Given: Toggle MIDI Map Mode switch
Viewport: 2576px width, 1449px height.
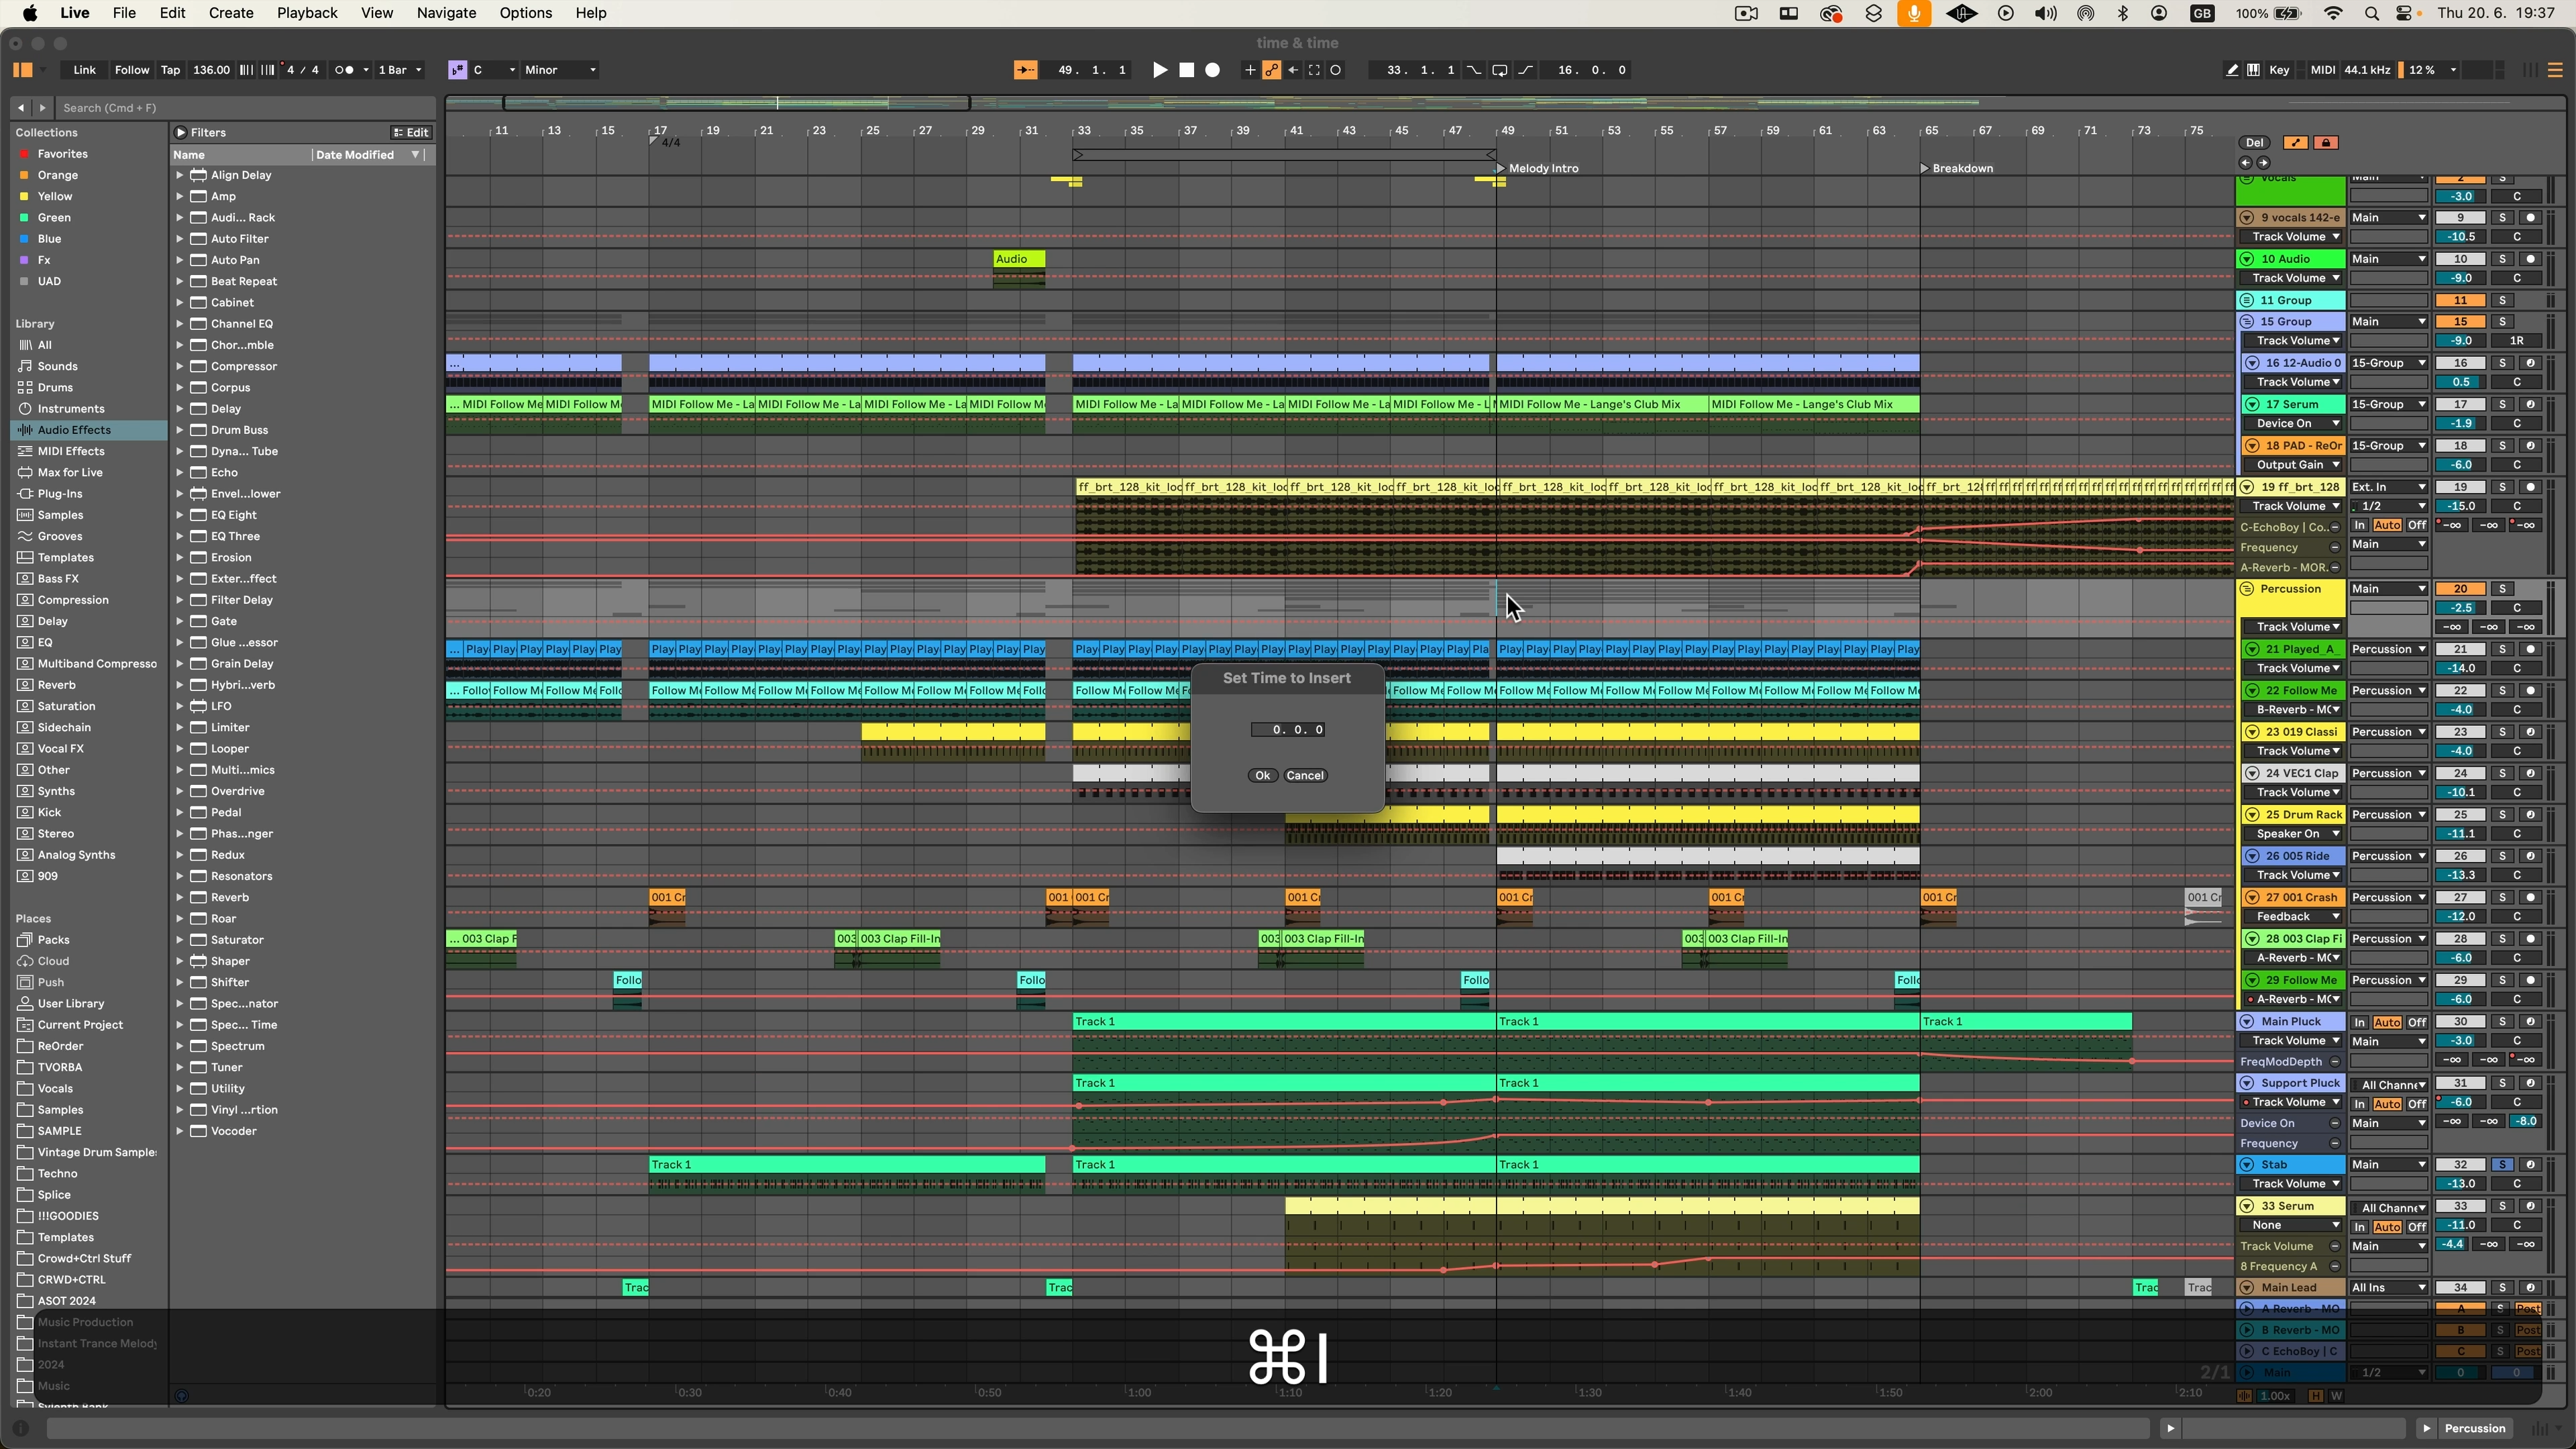Looking at the screenshot, I should [x=2322, y=70].
